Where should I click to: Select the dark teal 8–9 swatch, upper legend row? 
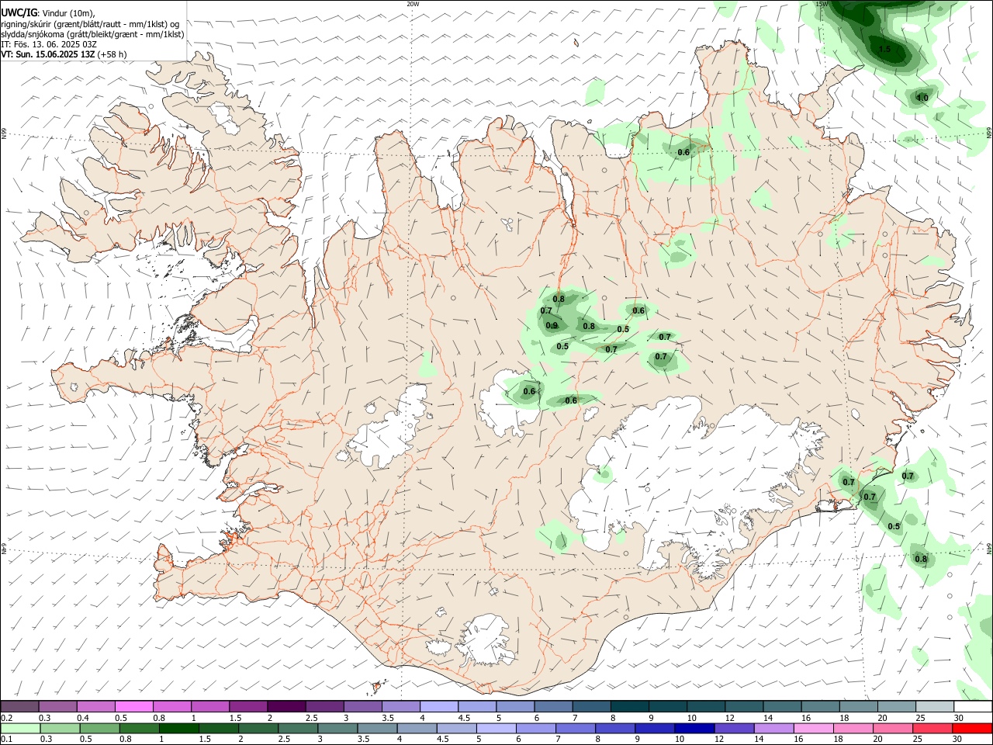pyautogui.click(x=628, y=706)
